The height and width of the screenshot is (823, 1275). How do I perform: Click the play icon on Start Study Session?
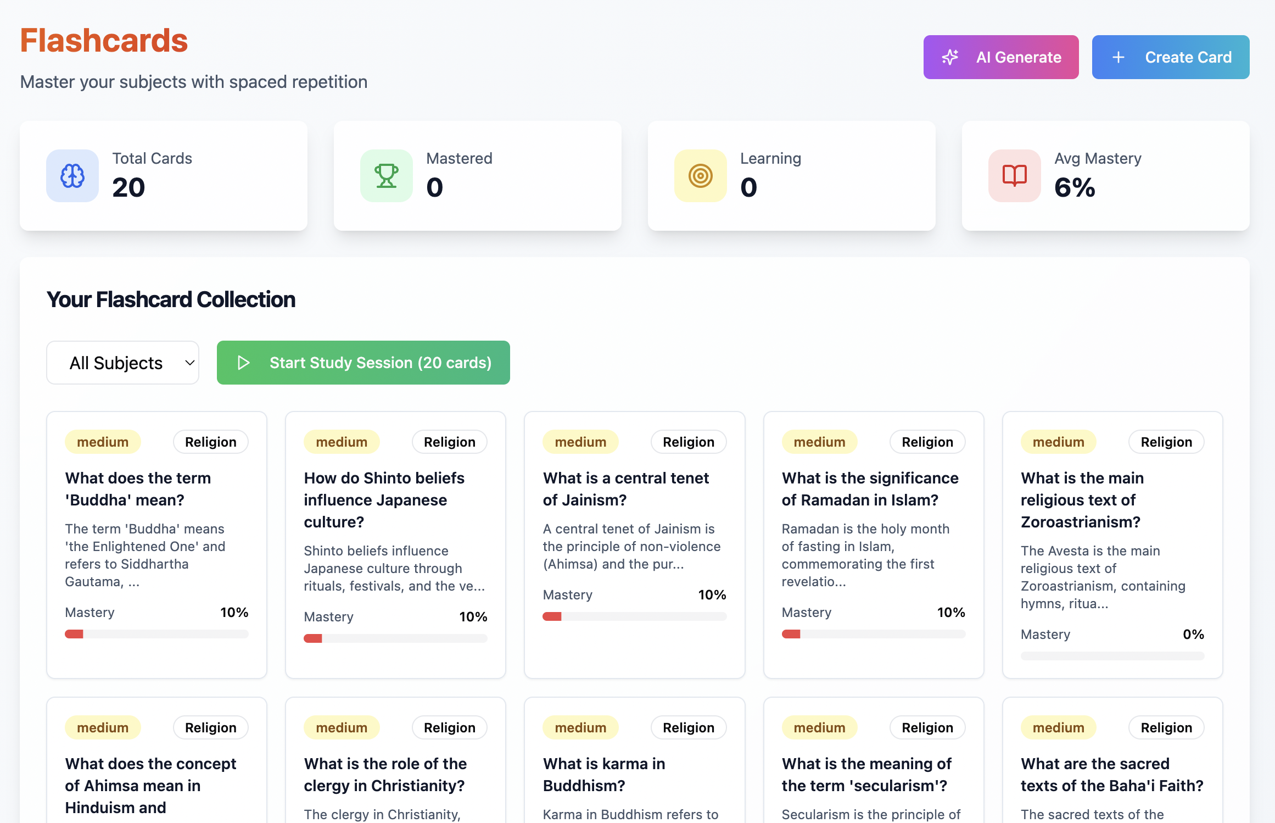[243, 363]
